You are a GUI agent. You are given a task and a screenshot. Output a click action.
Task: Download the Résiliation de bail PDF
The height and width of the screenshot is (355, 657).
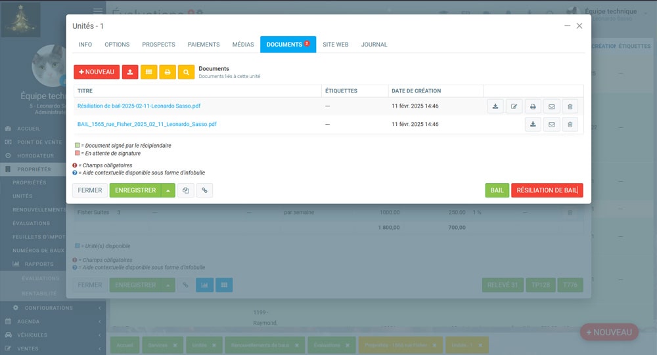pos(495,106)
